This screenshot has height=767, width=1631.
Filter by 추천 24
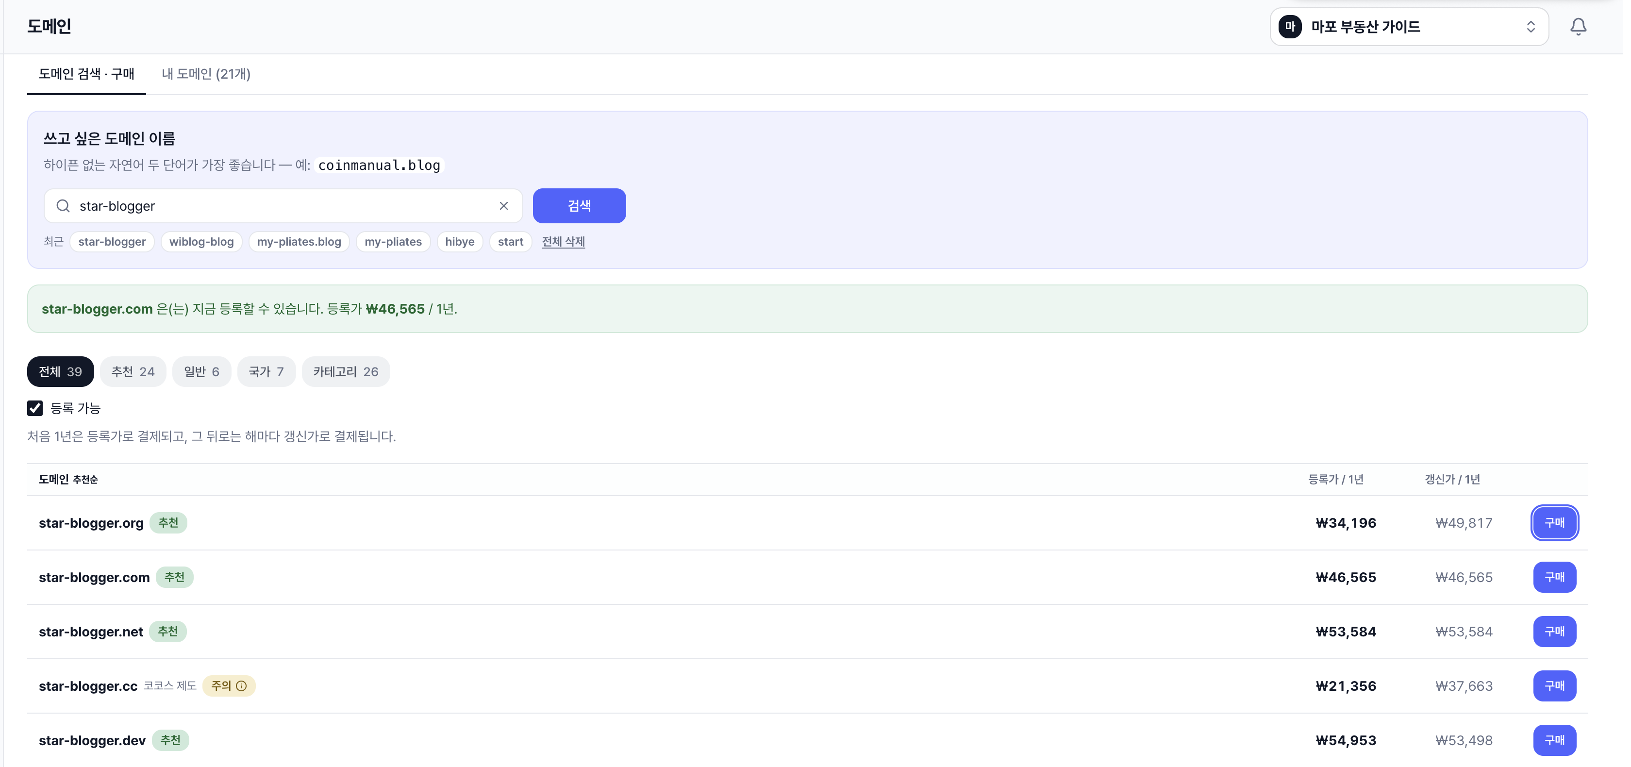click(133, 372)
